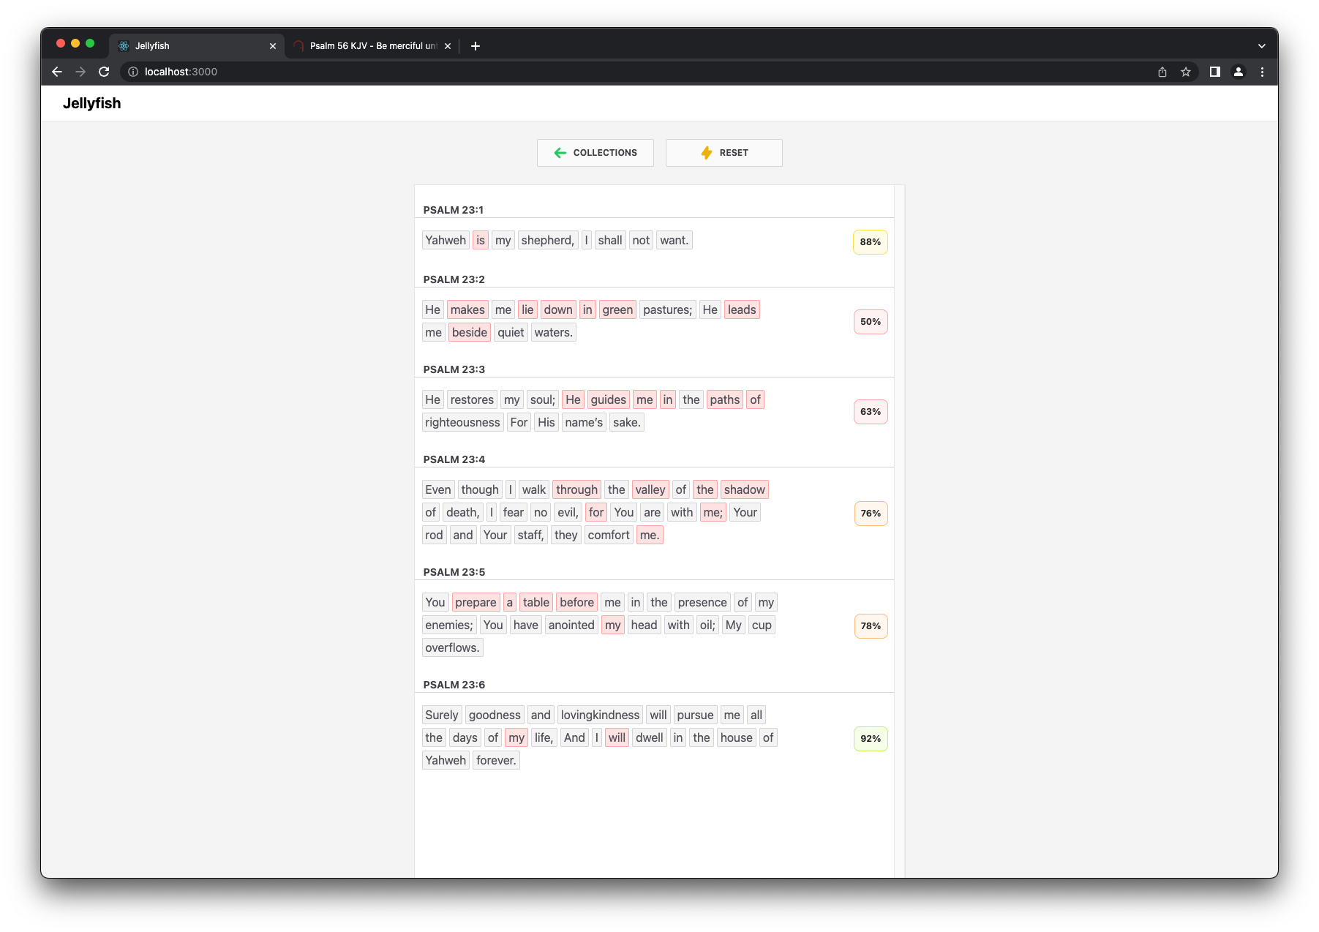
Task: Go back to Collections
Action: coord(595,153)
